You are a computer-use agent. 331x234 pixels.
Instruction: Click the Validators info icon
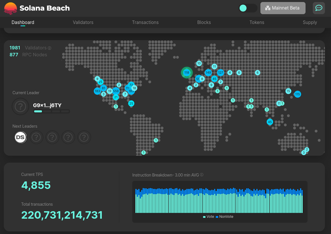pos(50,48)
